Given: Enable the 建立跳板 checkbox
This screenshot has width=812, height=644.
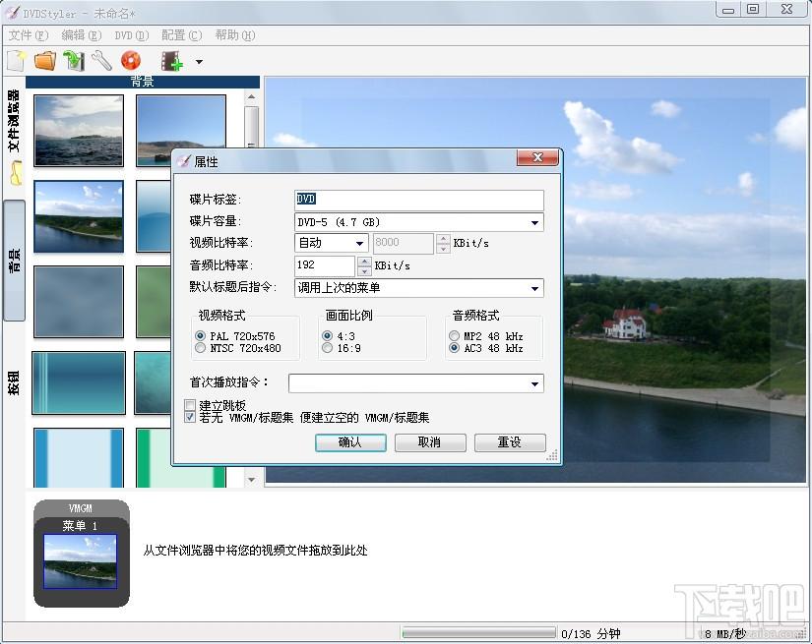Looking at the screenshot, I should [190, 405].
